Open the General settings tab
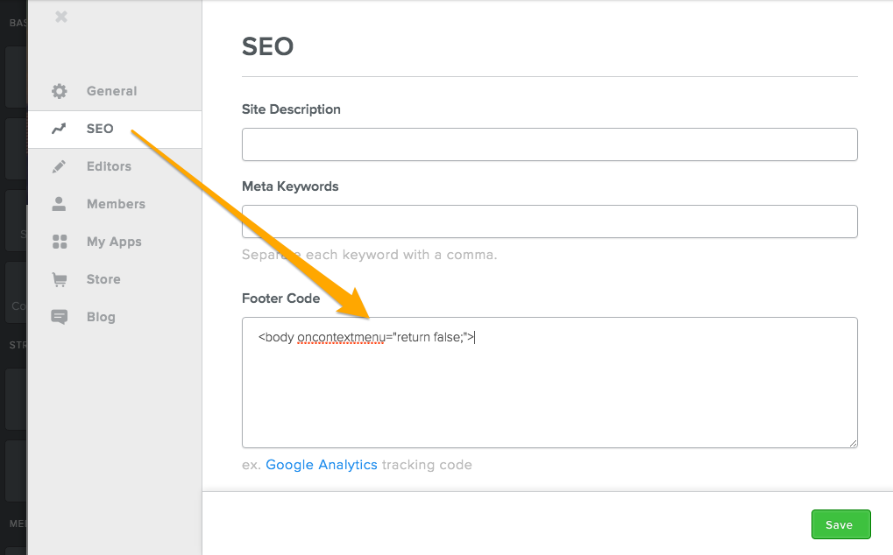The image size is (893, 555). tap(111, 91)
